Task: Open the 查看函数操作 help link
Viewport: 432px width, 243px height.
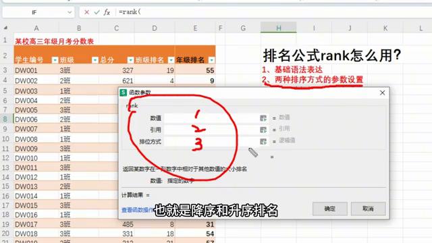Action: tap(137, 210)
